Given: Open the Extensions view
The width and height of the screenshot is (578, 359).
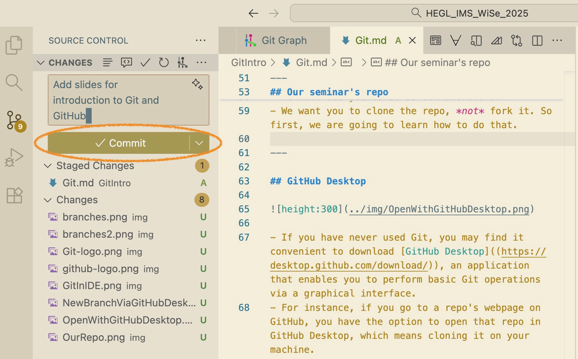Looking at the screenshot, I should pyautogui.click(x=14, y=195).
